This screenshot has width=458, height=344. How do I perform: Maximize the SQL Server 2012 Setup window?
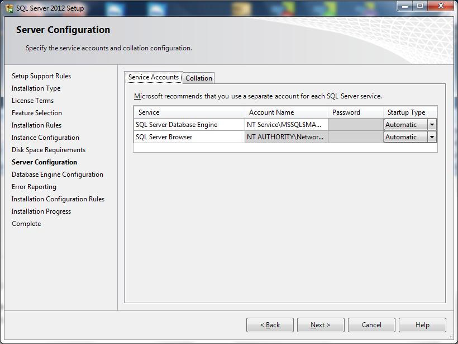(419, 6)
